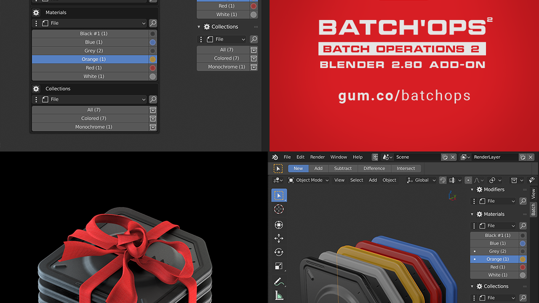Open the Global transform orientation dropdown
The width and height of the screenshot is (539, 303).
click(x=421, y=180)
